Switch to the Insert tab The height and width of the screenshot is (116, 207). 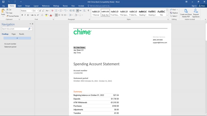pyautogui.click(x=19, y=6)
